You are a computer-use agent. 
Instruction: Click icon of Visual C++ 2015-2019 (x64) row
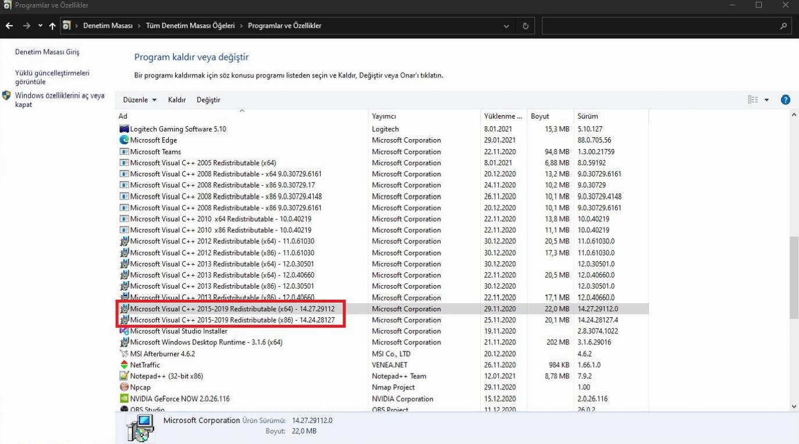coord(124,309)
